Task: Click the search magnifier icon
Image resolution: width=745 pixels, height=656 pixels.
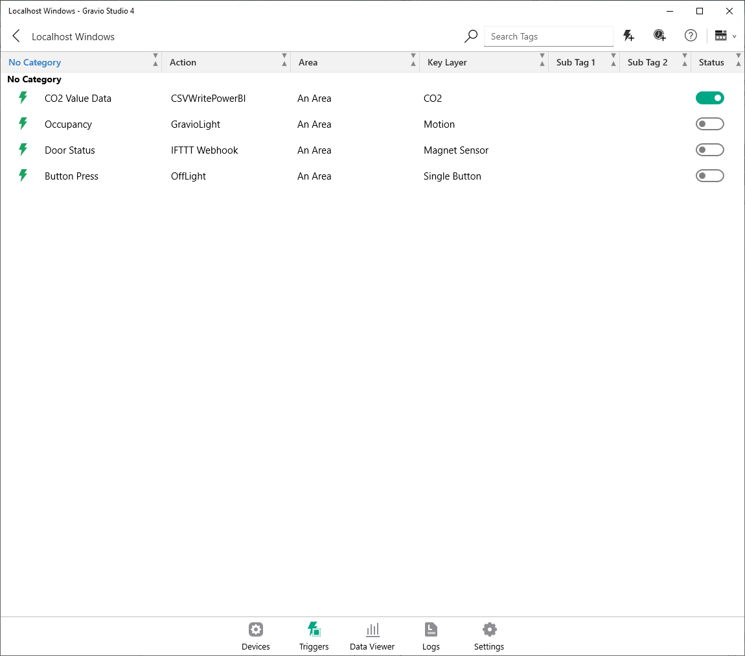Action: point(470,36)
